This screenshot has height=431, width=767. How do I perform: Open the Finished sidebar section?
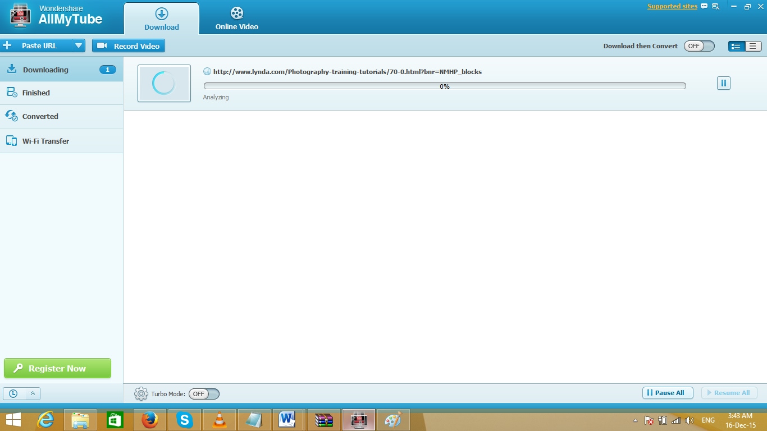(62, 93)
